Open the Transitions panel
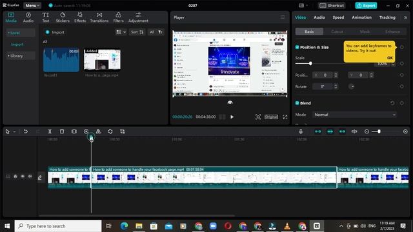The image size is (413, 232). (99, 17)
